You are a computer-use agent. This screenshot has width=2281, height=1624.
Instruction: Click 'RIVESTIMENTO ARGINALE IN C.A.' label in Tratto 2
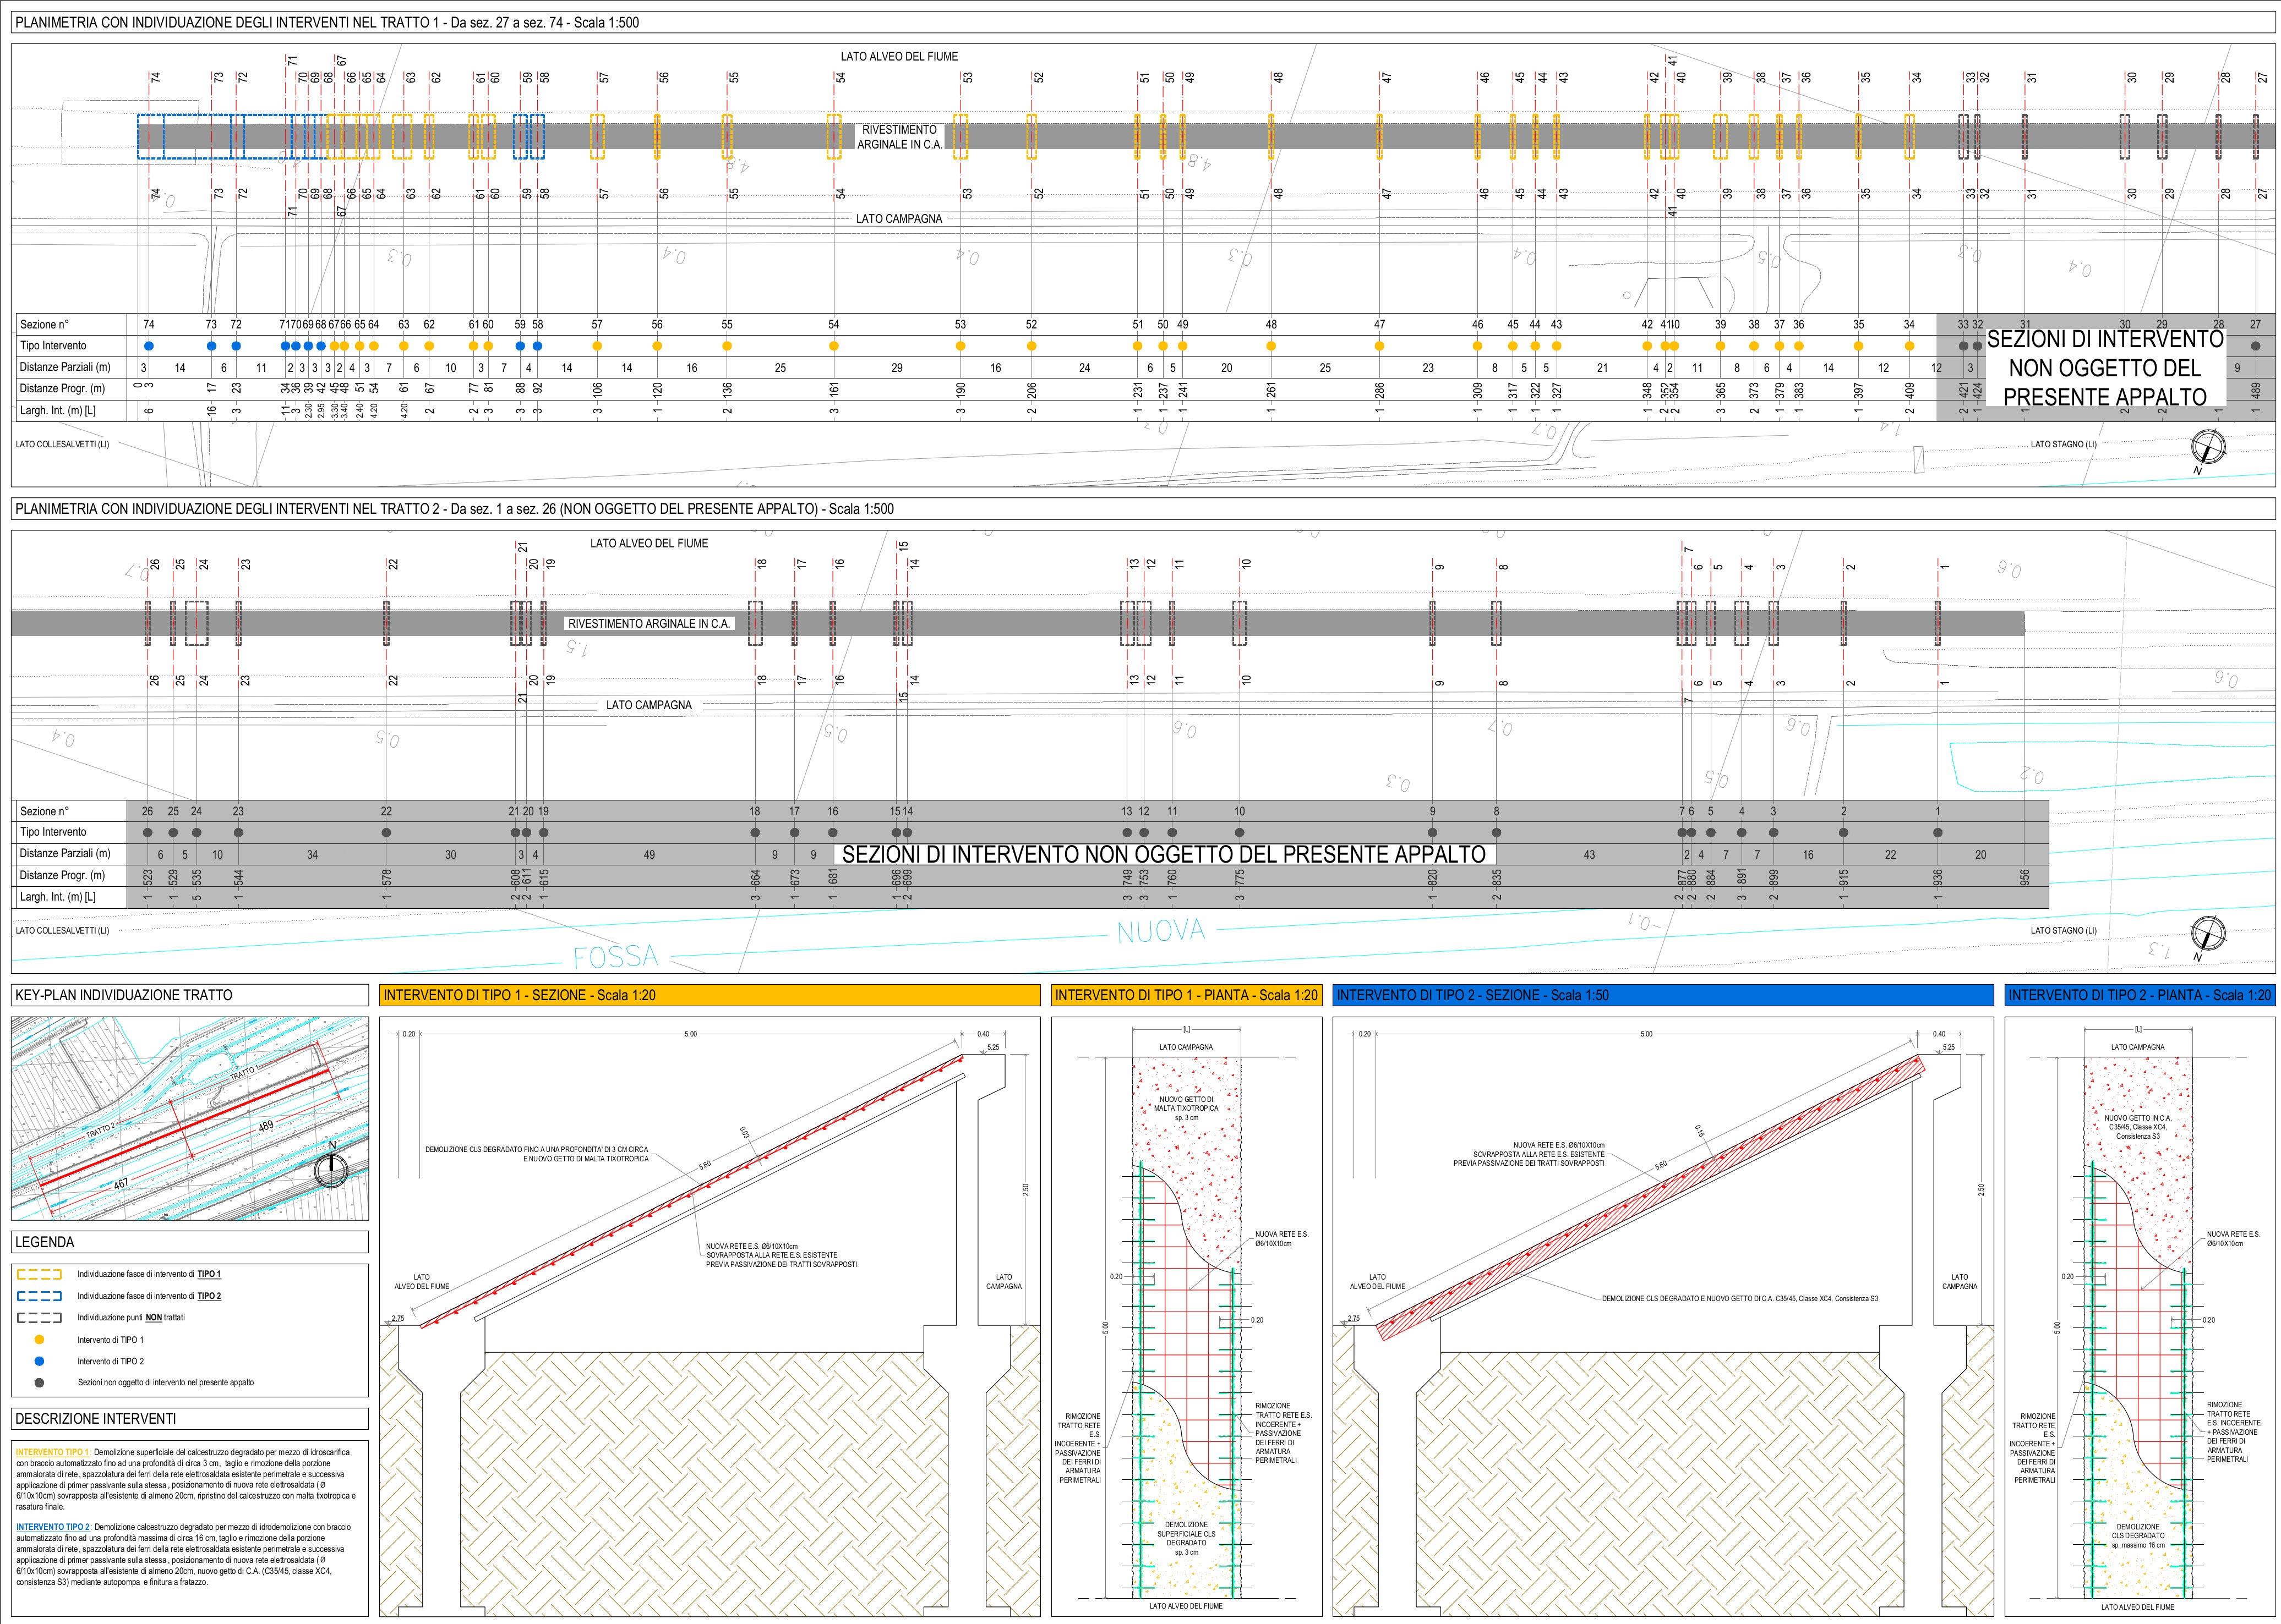click(650, 623)
